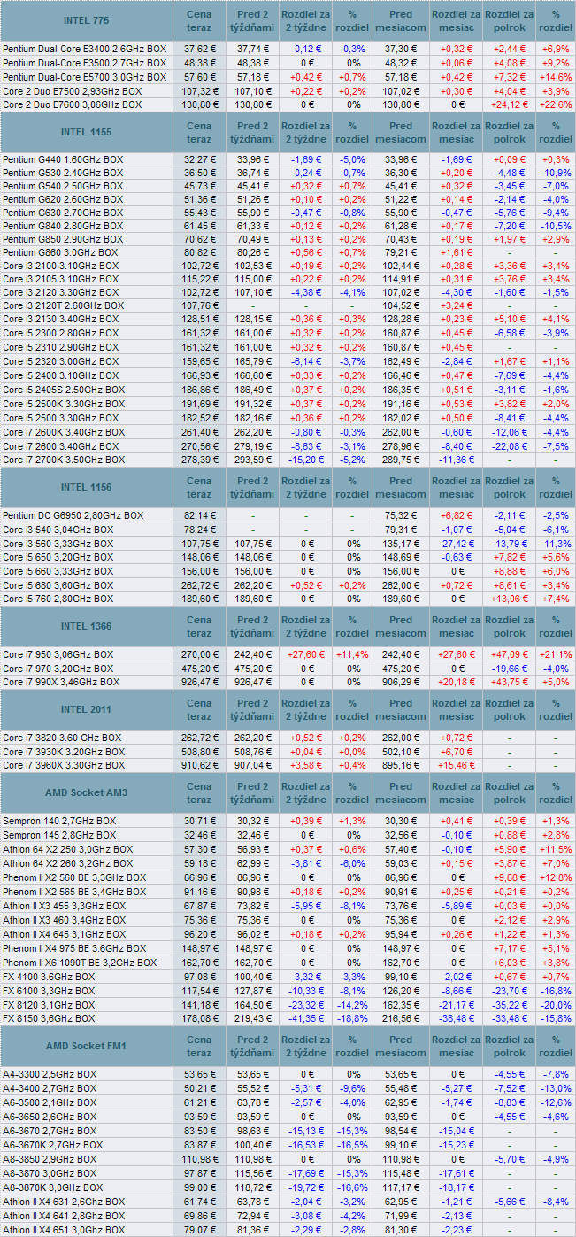This screenshot has width=576, height=1237.
Task: Click the AMD Socket FM1 section header
Action: pyautogui.click(x=86, y=1046)
